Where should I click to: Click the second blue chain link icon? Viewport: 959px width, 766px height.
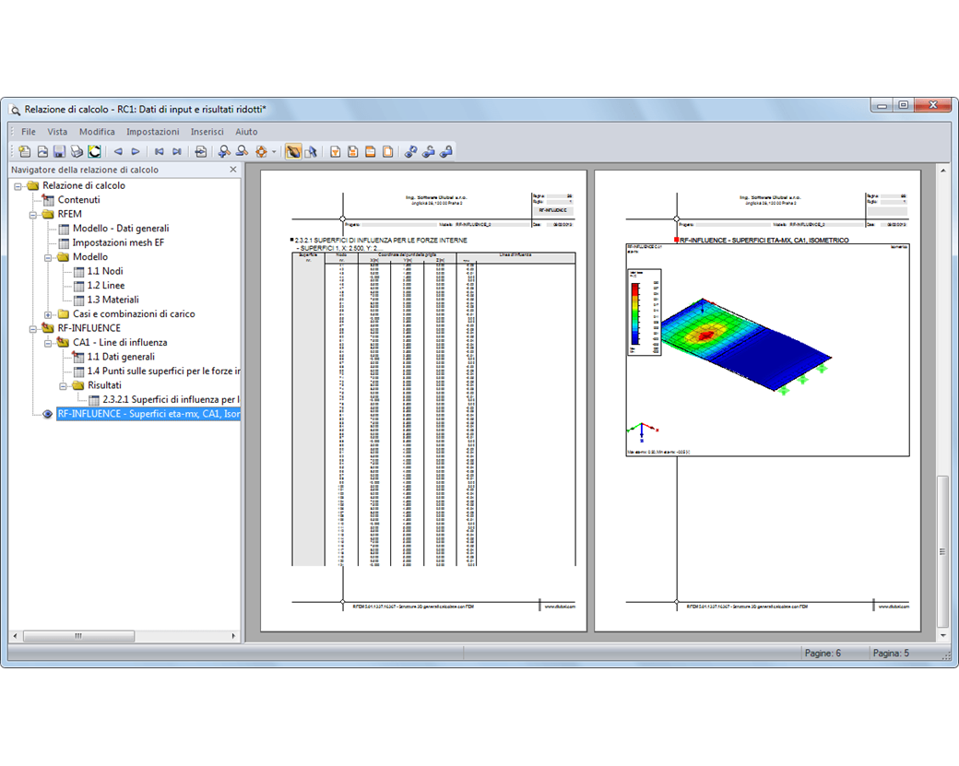(429, 151)
